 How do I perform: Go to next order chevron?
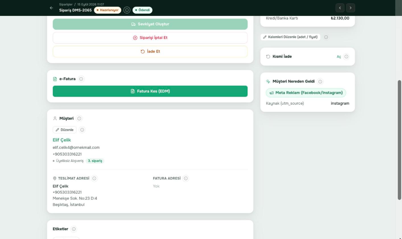tap(351, 8)
